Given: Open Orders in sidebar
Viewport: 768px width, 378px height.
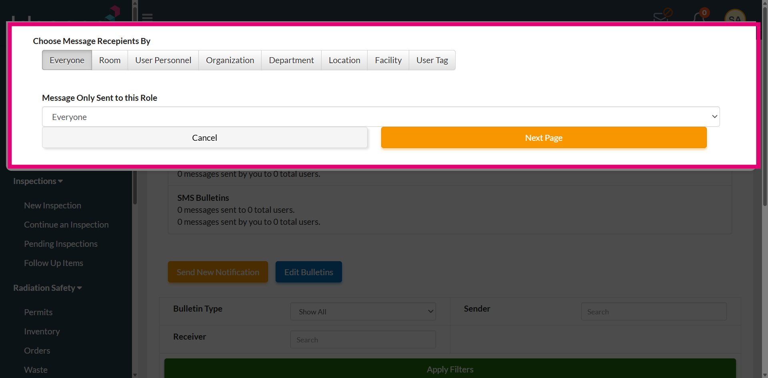Looking at the screenshot, I should 37,351.
